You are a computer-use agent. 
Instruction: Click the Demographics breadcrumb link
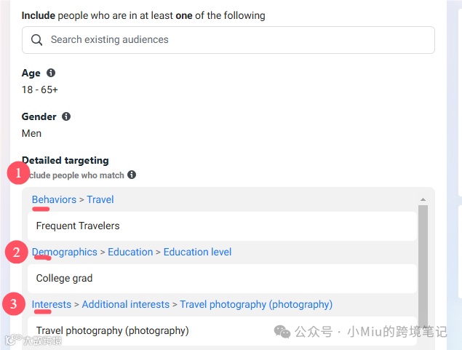point(65,252)
